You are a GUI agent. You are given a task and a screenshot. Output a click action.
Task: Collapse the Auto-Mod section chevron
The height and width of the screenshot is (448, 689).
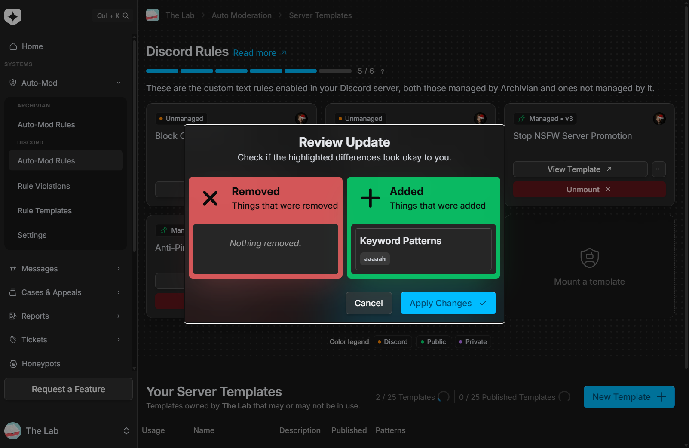[119, 83]
